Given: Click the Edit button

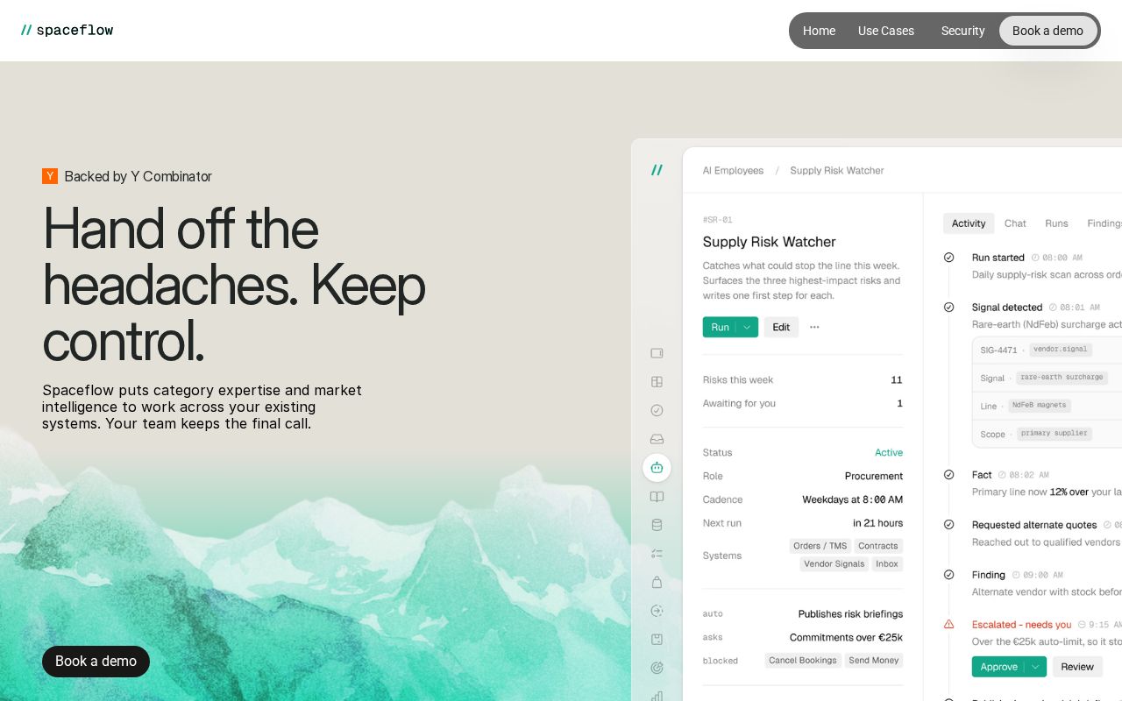Looking at the screenshot, I should (x=781, y=327).
